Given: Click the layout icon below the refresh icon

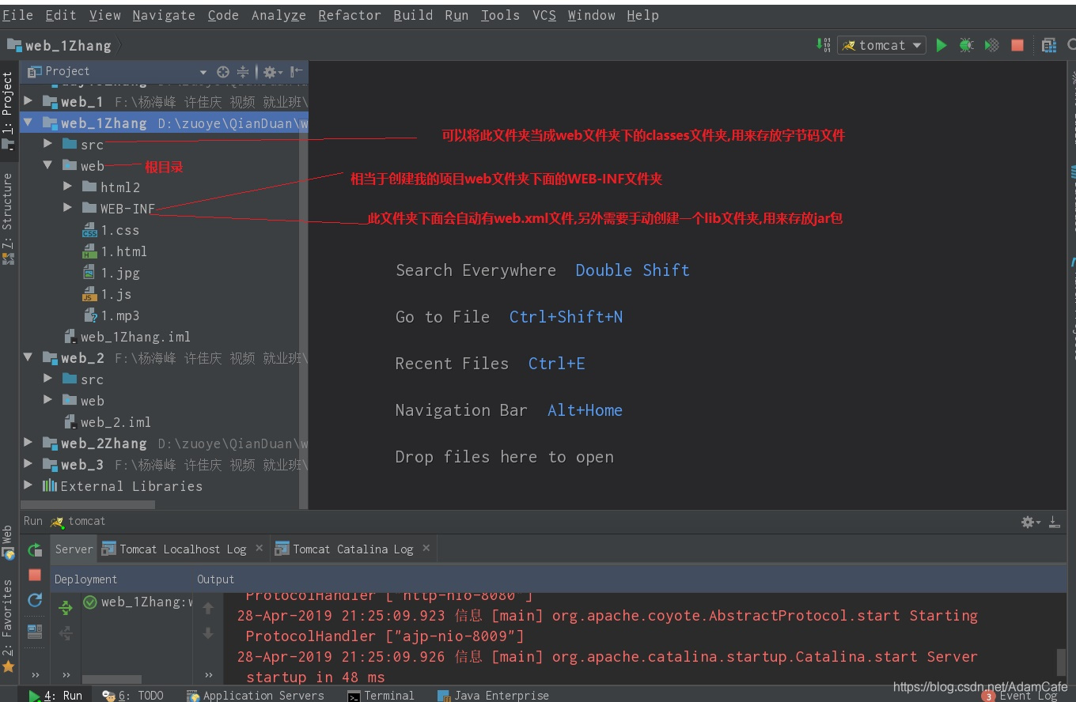Looking at the screenshot, I should 35,631.
